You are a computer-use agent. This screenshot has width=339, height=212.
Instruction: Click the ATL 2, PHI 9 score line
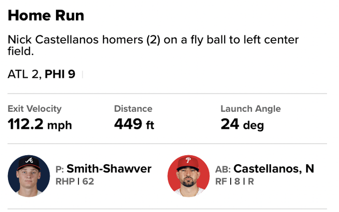pyautogui.click(x=41, y=74)
